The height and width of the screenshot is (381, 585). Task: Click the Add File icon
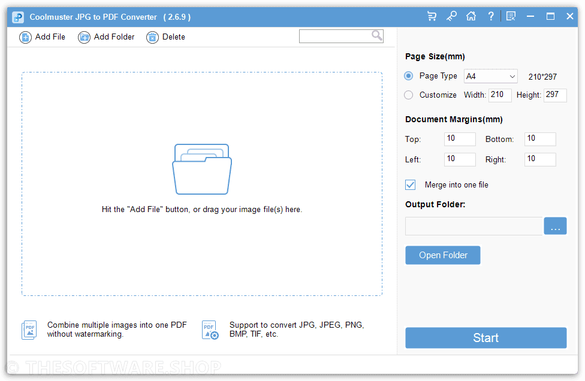25,37
